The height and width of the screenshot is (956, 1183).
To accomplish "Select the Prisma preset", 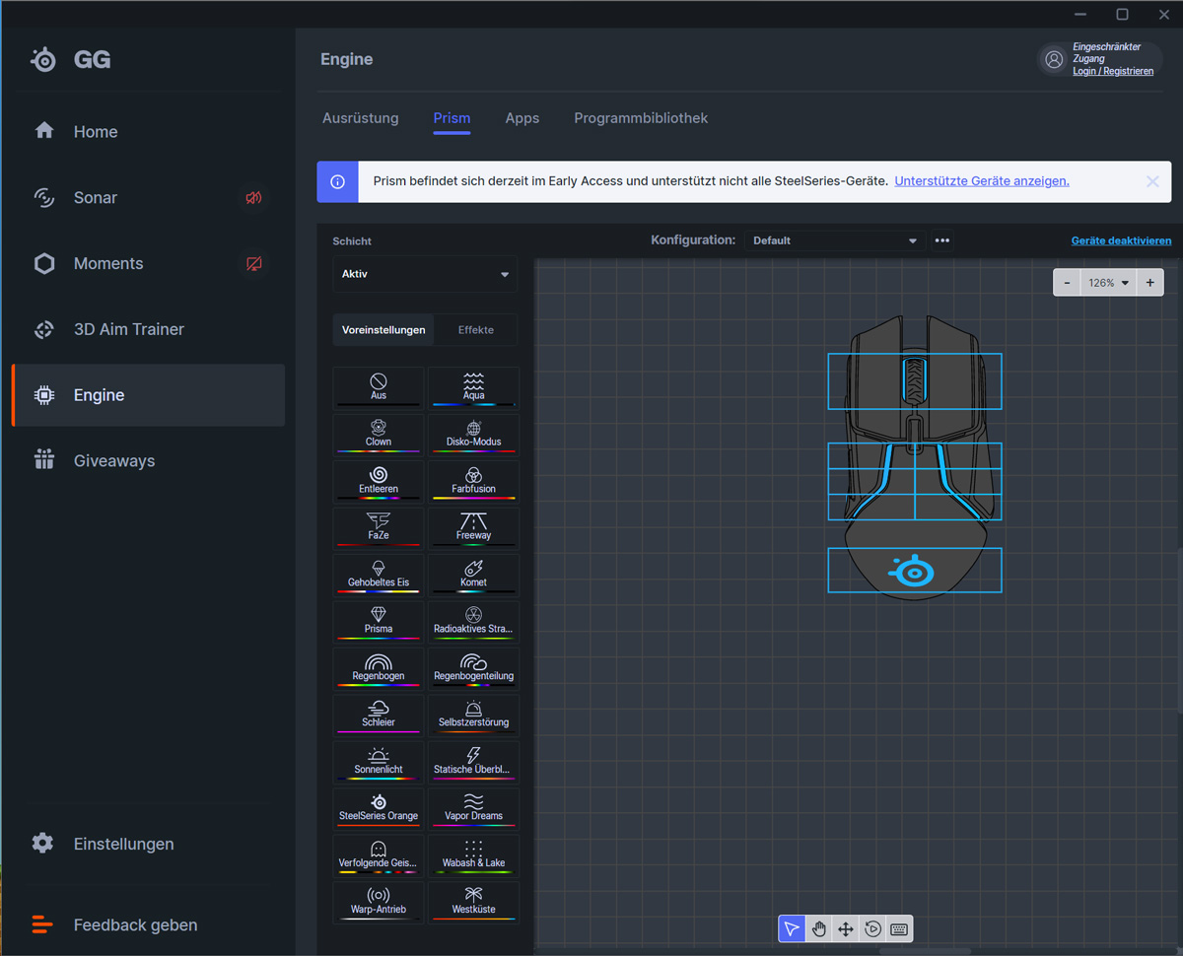I will point(379,621).
